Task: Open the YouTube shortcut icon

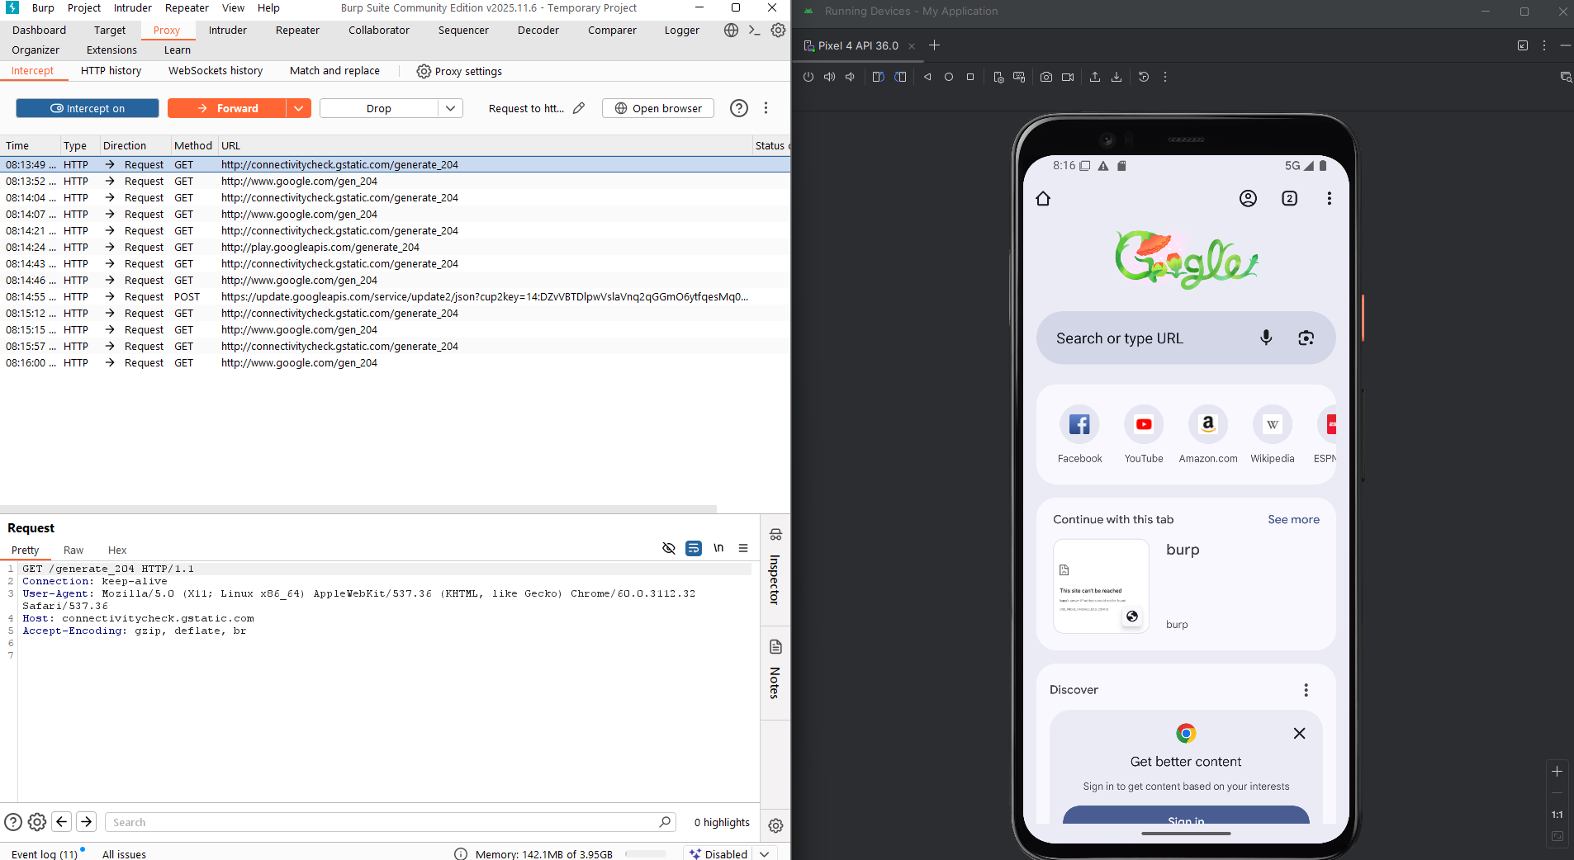Action: [1143, 425]
